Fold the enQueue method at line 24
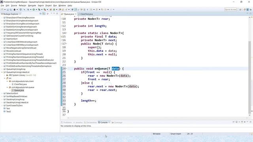This screenshot has height=142, width=253. [x=66, y=69]
